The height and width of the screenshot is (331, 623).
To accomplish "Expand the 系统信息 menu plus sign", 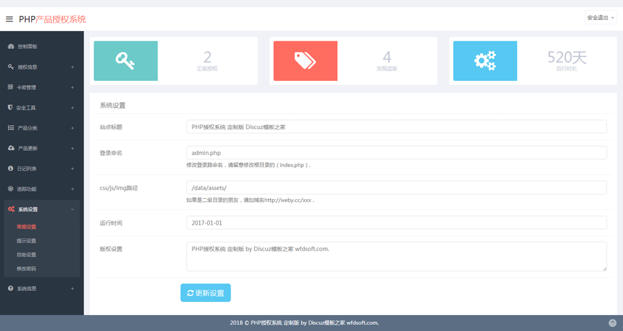I will pos(72,289).
